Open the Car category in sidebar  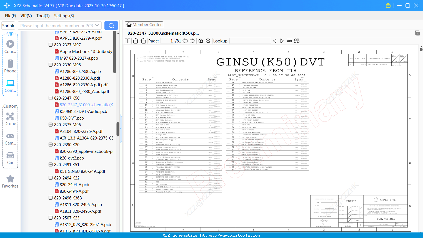pyautogui.click(x=10, y=158)
